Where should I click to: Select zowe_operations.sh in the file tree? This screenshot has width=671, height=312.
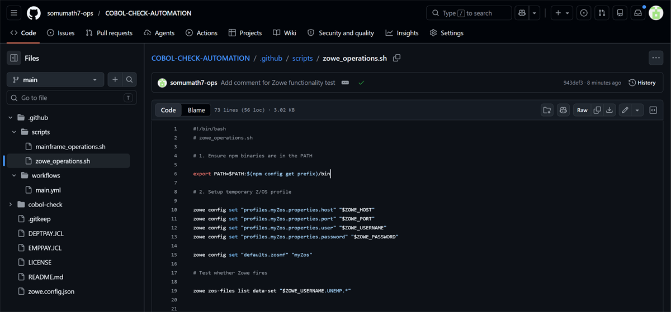click(62, 161)
